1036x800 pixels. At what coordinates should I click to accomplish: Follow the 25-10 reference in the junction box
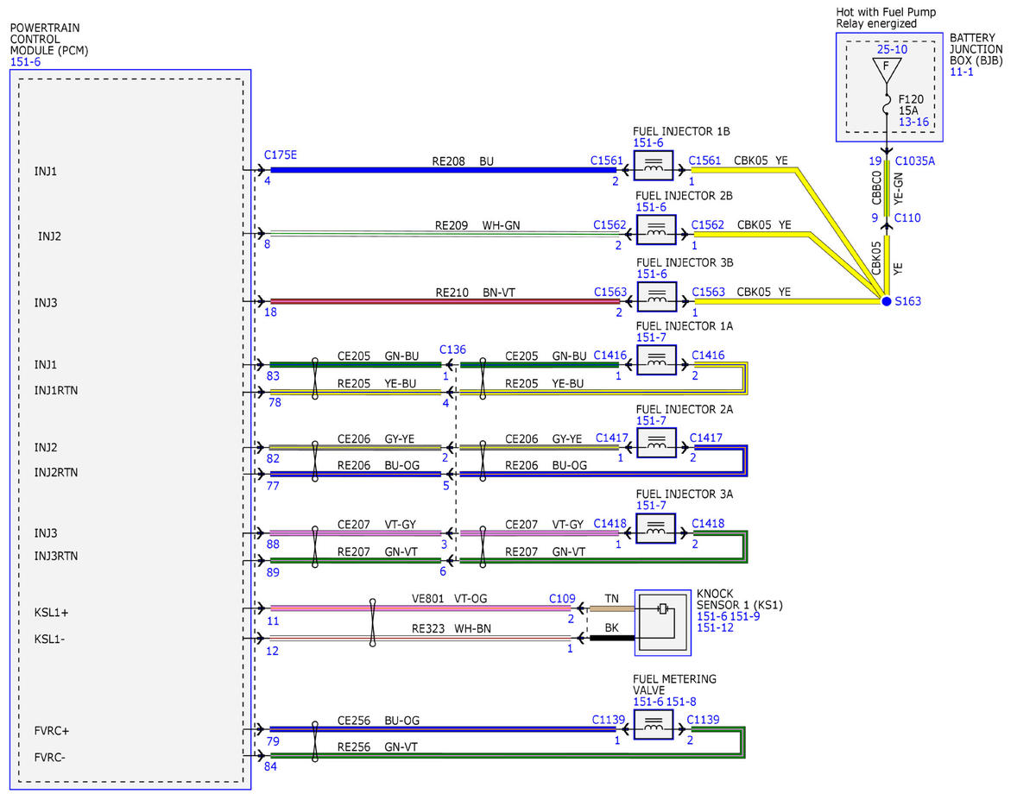(893, 50)
